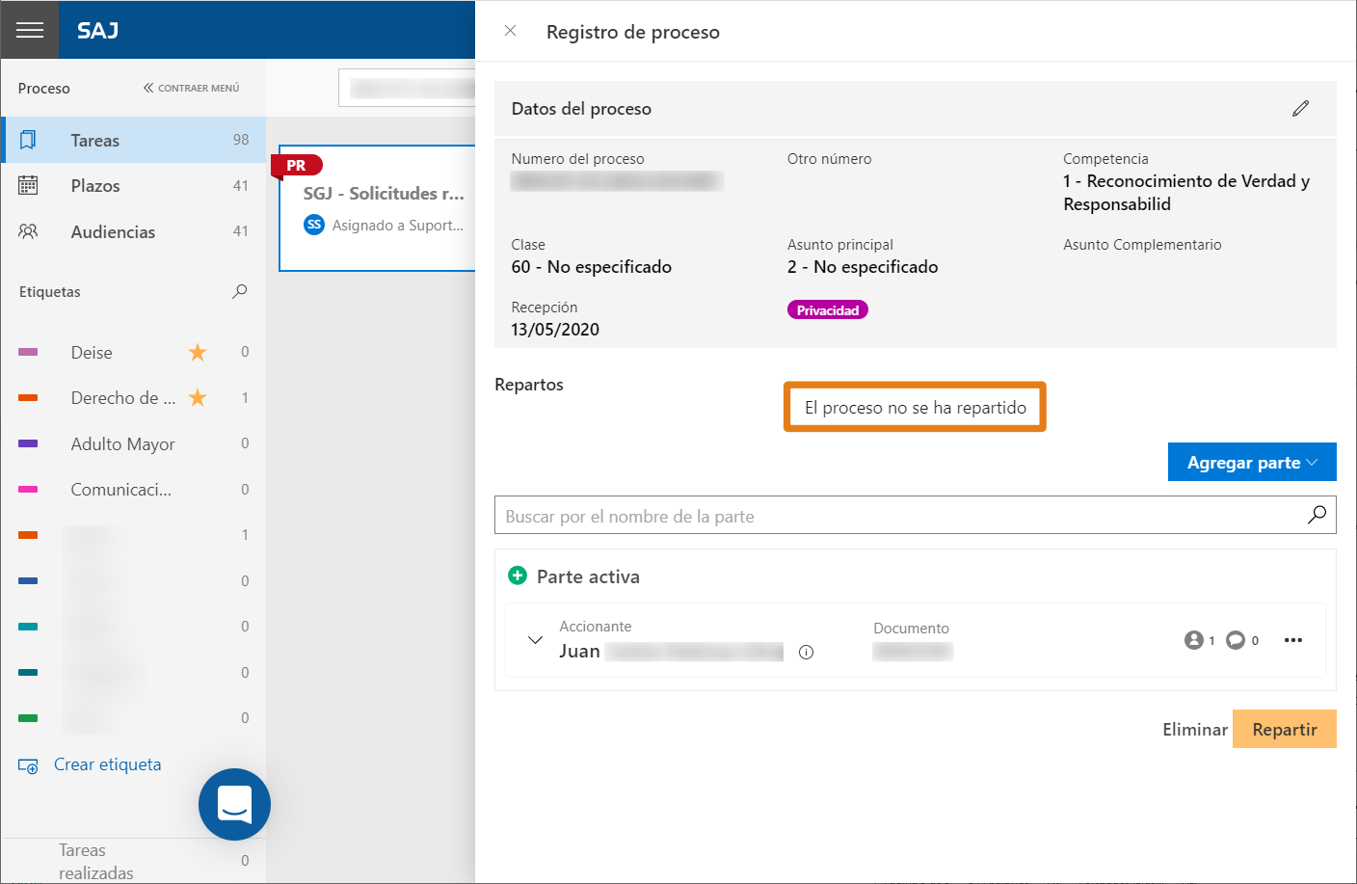Screen dimensions: 1357x884
Task: Add a Parte activa with plus icon
Action: (518, 576)
